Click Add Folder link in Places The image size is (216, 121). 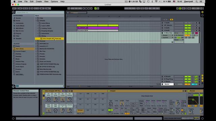pyautogui.click(x=20, y=74)
